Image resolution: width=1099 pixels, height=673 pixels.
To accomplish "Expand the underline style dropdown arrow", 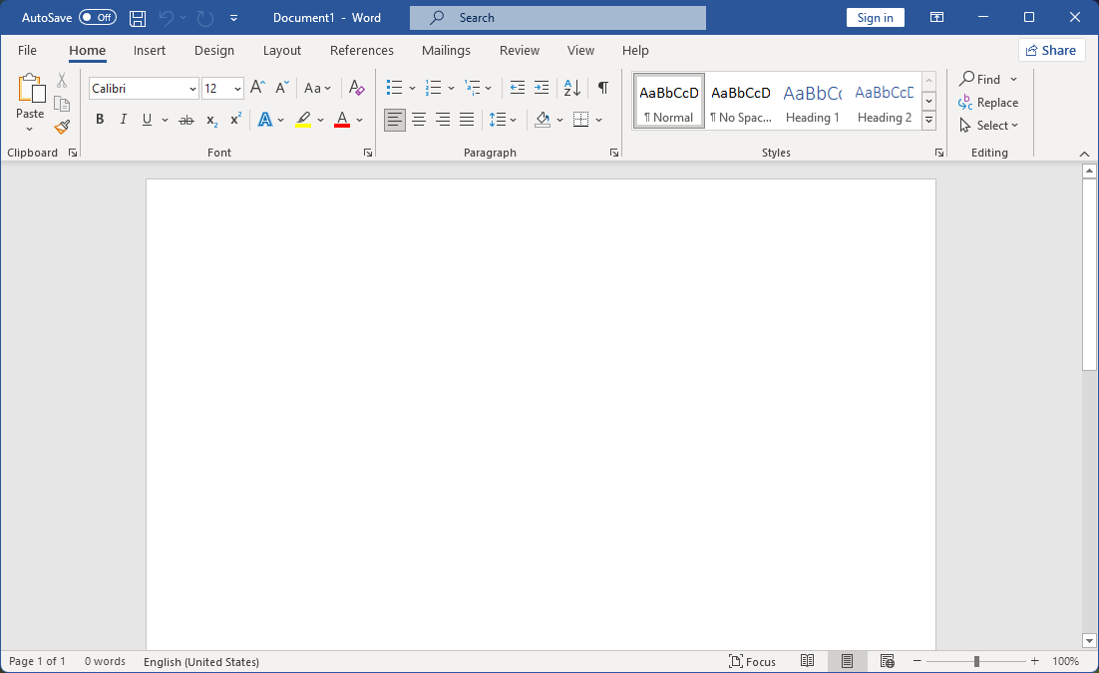I will [x=165, y=120].
